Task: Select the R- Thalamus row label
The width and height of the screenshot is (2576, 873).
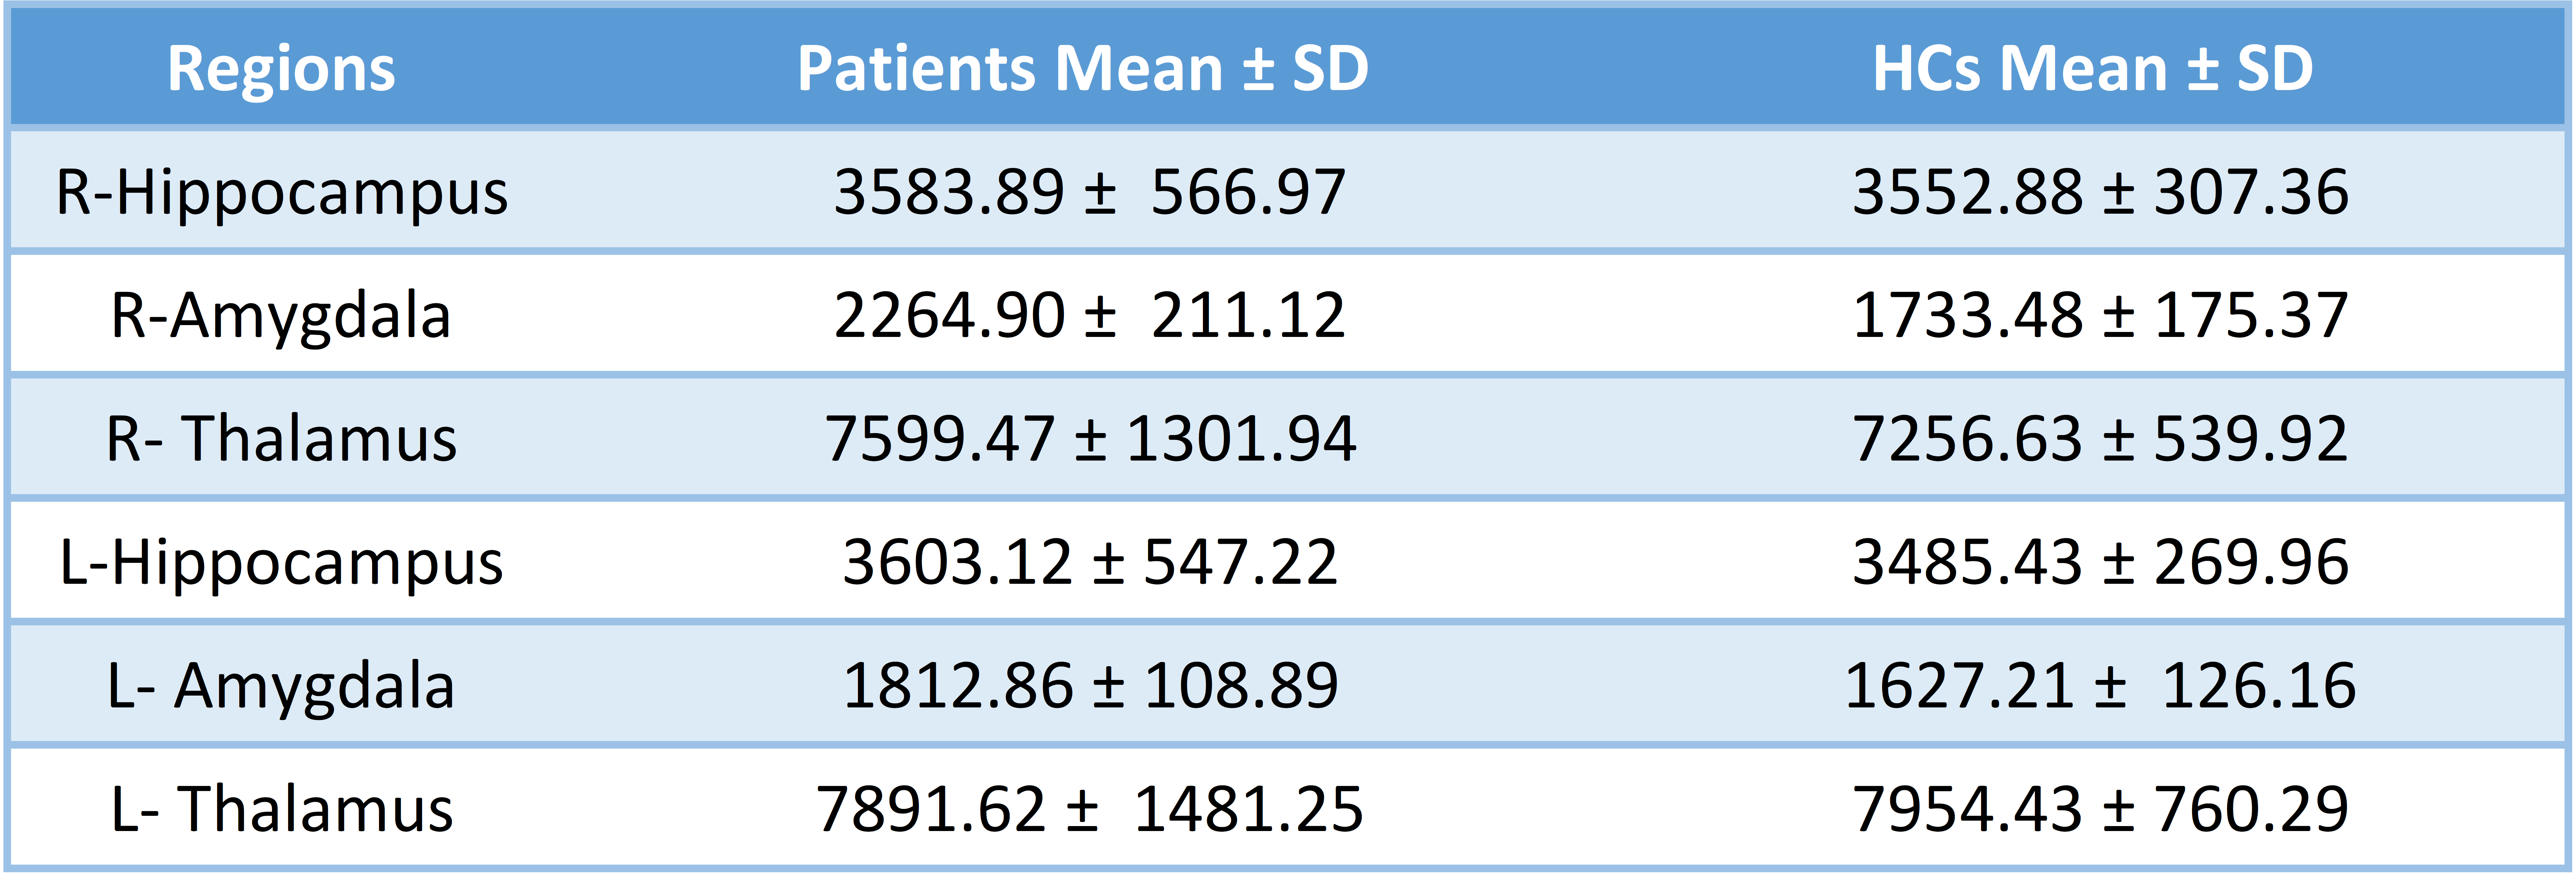Action: point(281,439)
